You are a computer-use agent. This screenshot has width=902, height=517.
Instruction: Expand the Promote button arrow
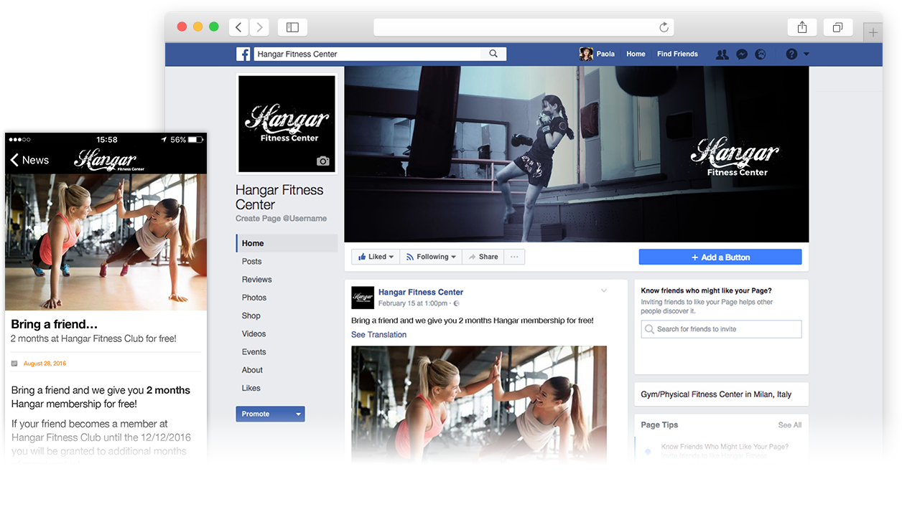299,414
